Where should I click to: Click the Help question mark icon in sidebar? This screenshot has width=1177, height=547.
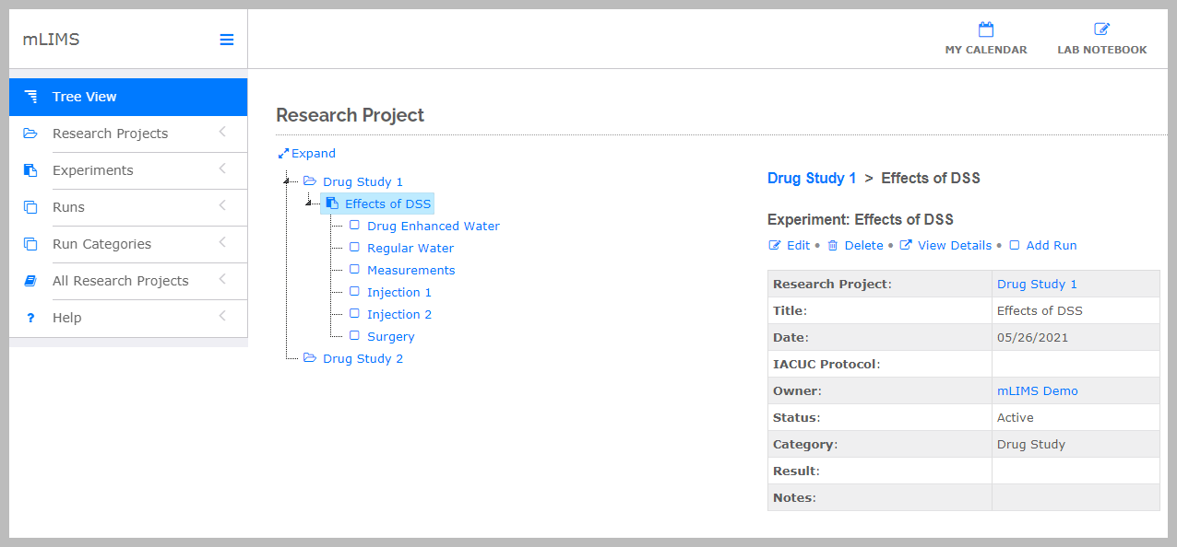[x=30, y=318]
